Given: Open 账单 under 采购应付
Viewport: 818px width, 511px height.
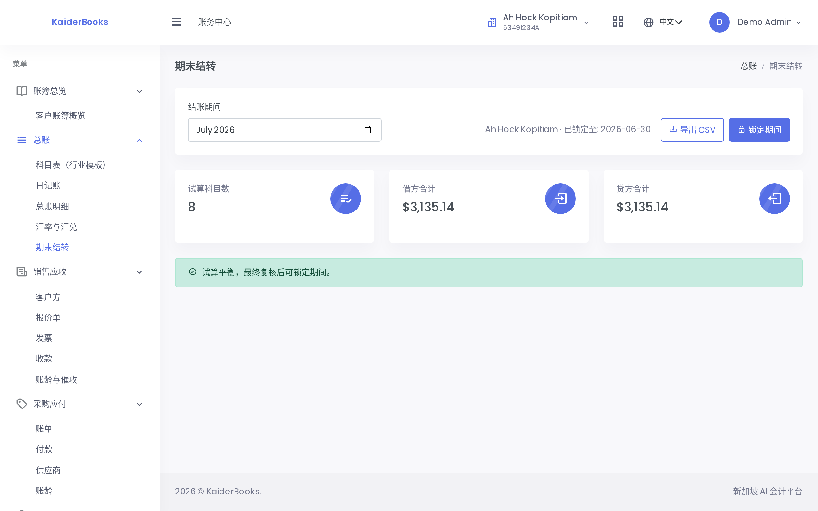Looking at the screenshot, I should [44, 429].
